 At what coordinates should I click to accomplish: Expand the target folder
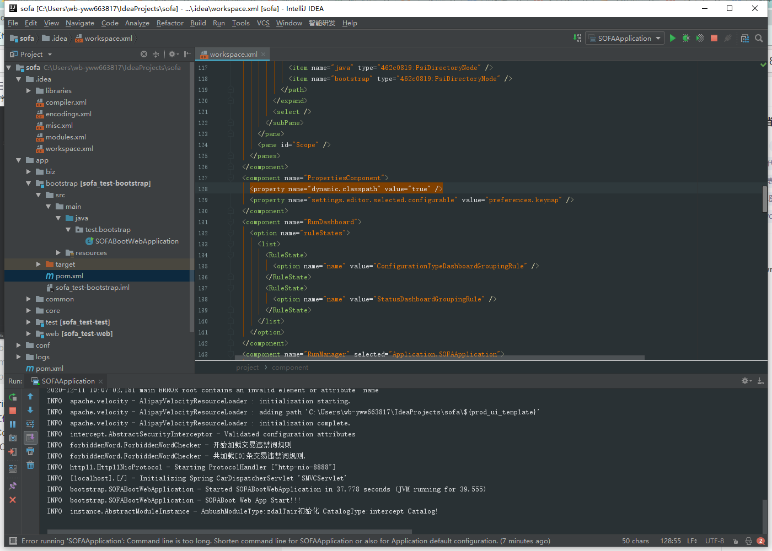[39, 264]
